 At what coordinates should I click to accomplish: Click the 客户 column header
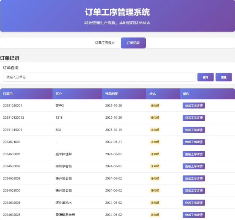[x=59, y=94]
